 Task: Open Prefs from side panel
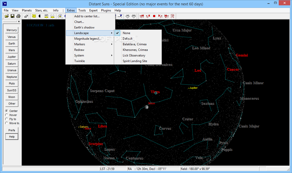click(12, 130)
